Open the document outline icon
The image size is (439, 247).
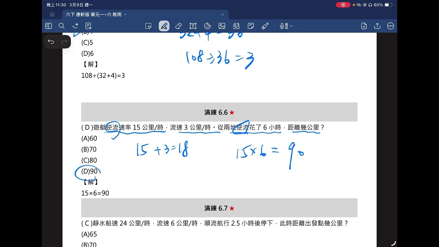coord(88,26)
